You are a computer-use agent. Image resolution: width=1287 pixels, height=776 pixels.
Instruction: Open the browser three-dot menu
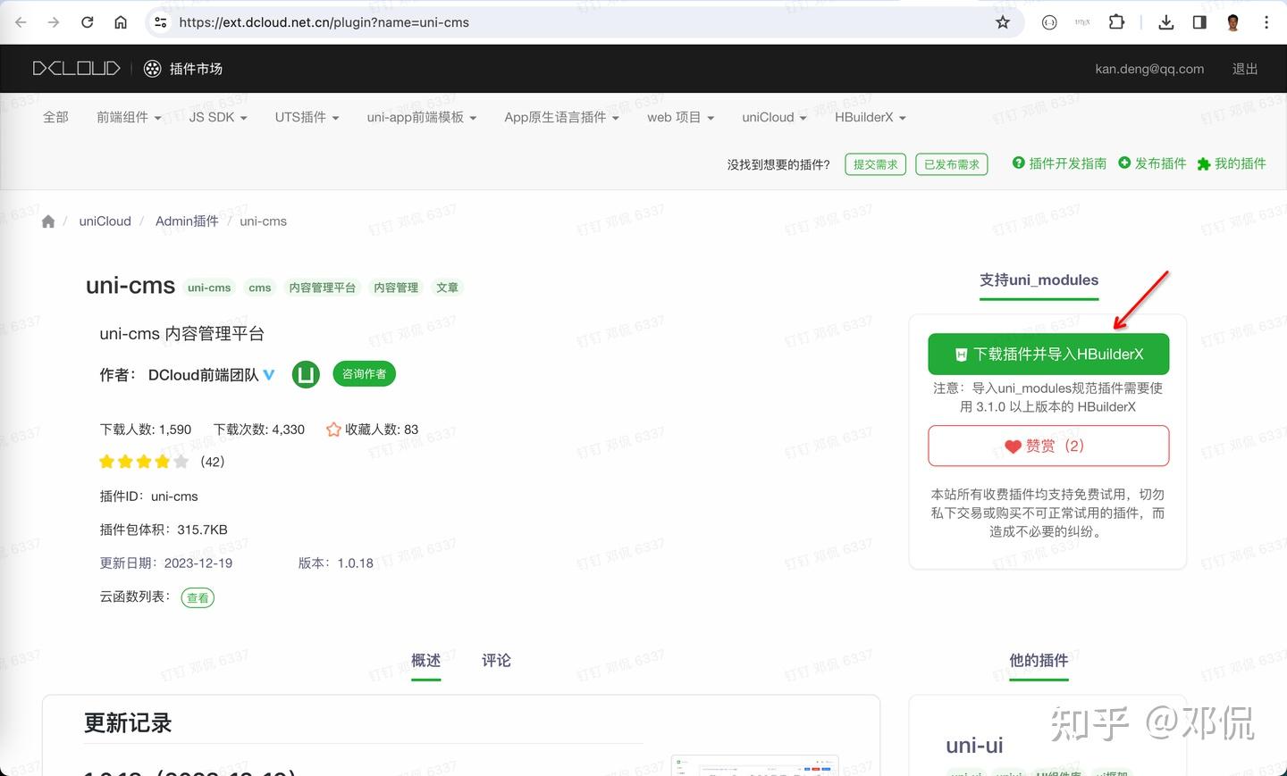(x=1266, y=22)
